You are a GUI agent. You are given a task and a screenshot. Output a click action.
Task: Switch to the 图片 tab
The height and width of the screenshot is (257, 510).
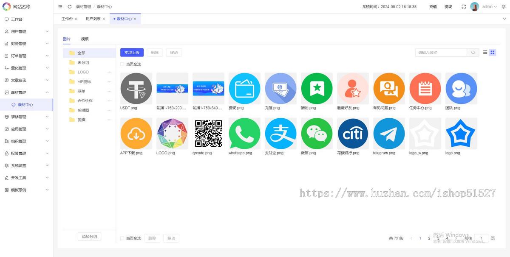[67, 39]
